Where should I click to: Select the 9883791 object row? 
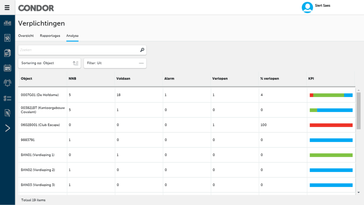(x=187, y=140)
